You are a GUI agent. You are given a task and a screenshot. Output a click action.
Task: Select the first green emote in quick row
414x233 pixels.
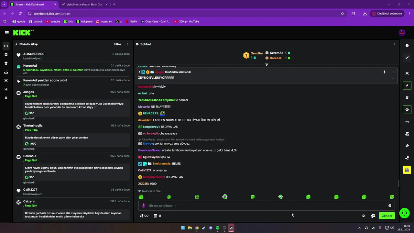click(x=141, y=197)
